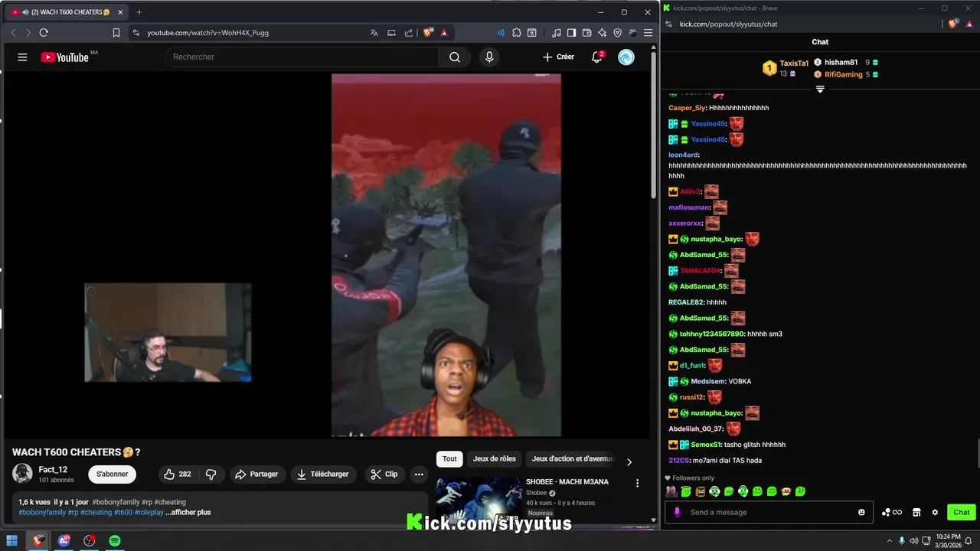
Task: Open the browser extensions puzzle icon
Action: (x=517, y=33)
